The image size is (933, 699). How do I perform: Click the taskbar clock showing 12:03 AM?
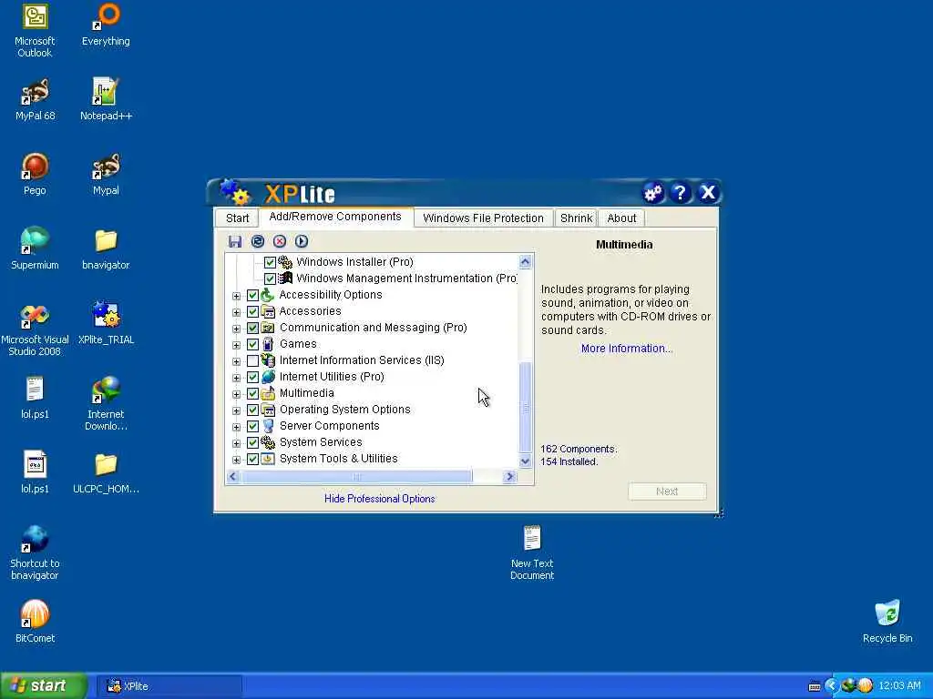899,686
